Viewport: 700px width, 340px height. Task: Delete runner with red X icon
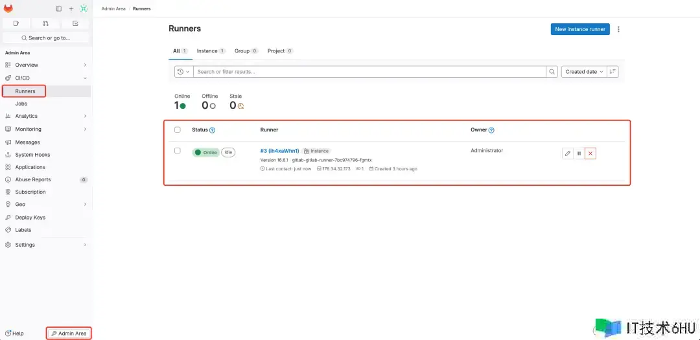pos(590,153)
